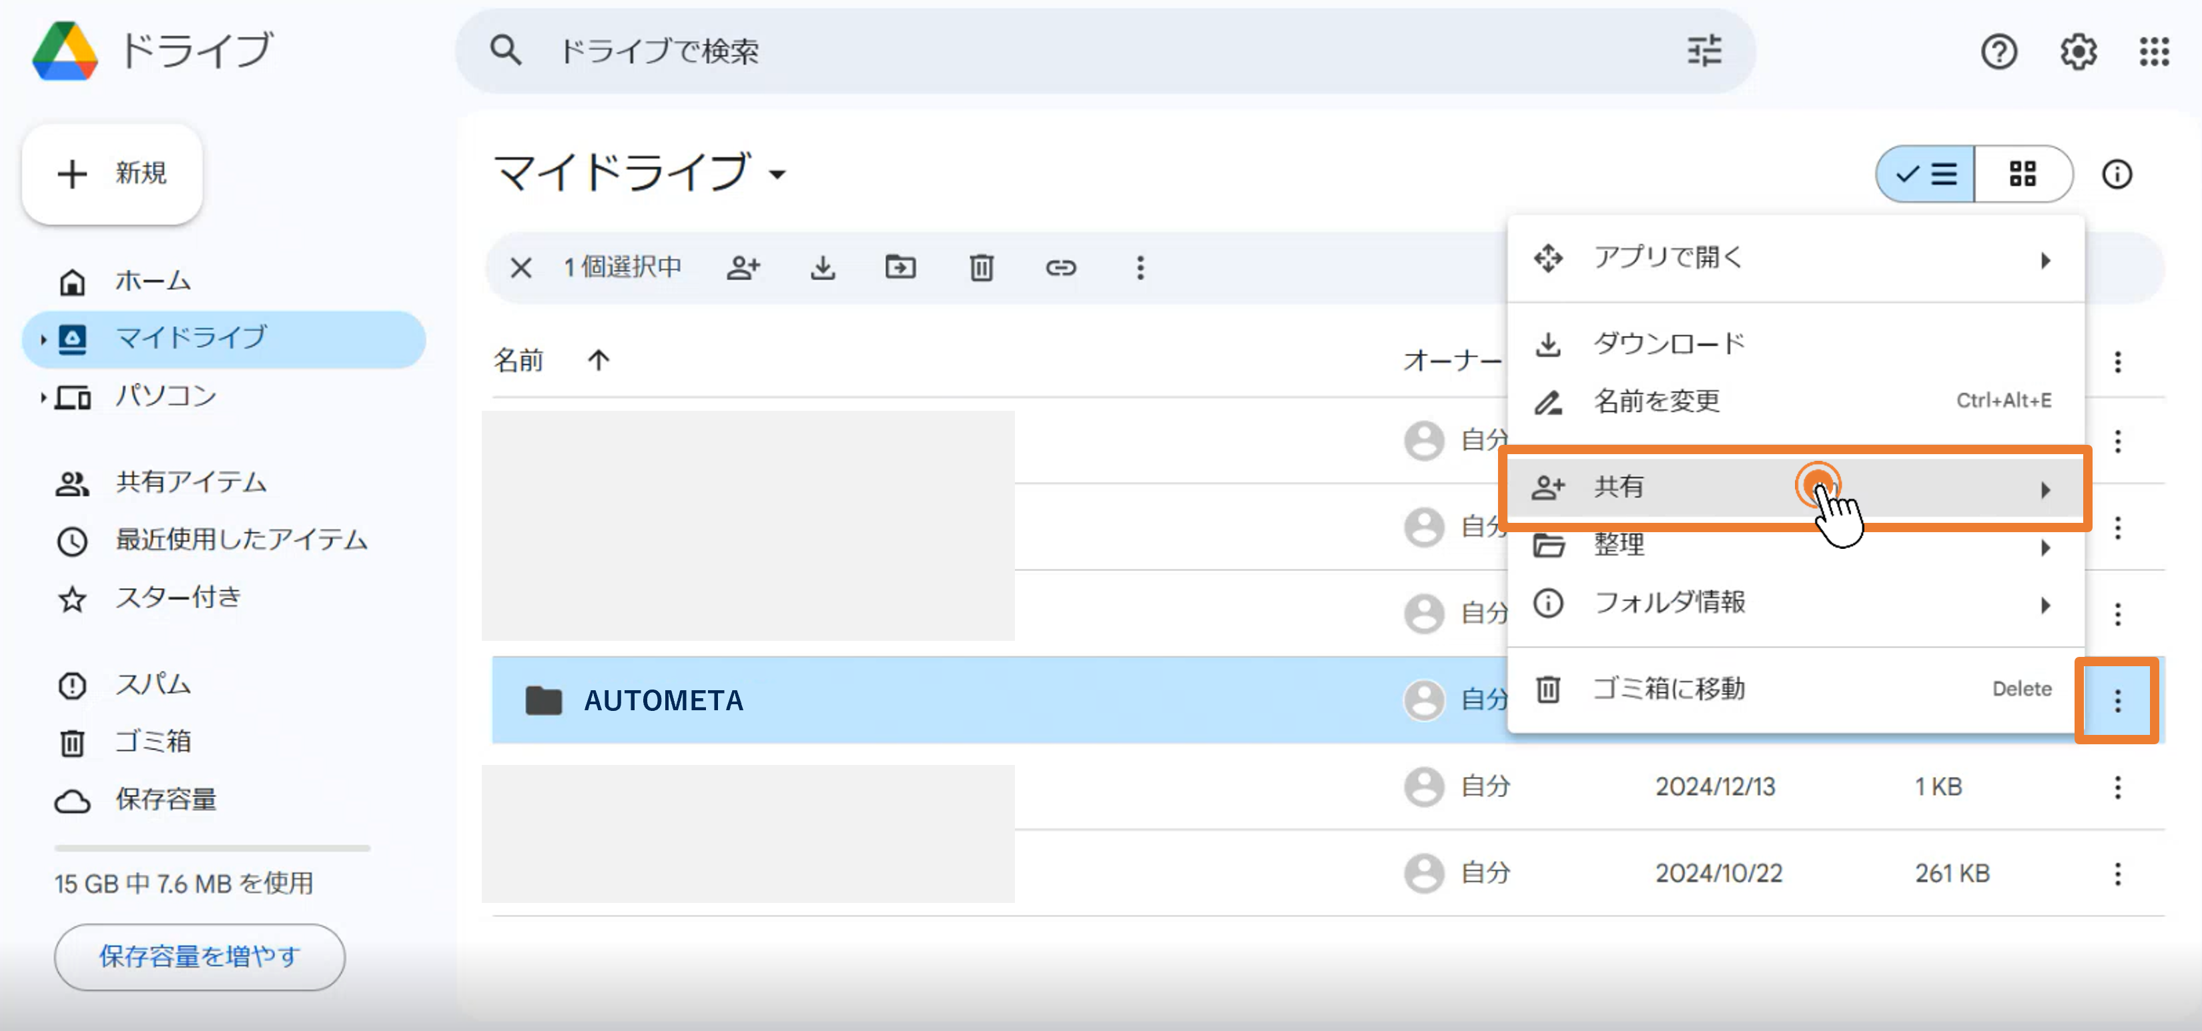Open ゴミ箱 in sidebar
The height and width of the screenshot is (1031, 2202).
(224, 742)
